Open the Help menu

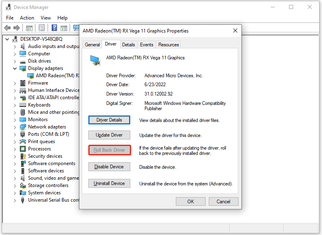coord(62,18)
